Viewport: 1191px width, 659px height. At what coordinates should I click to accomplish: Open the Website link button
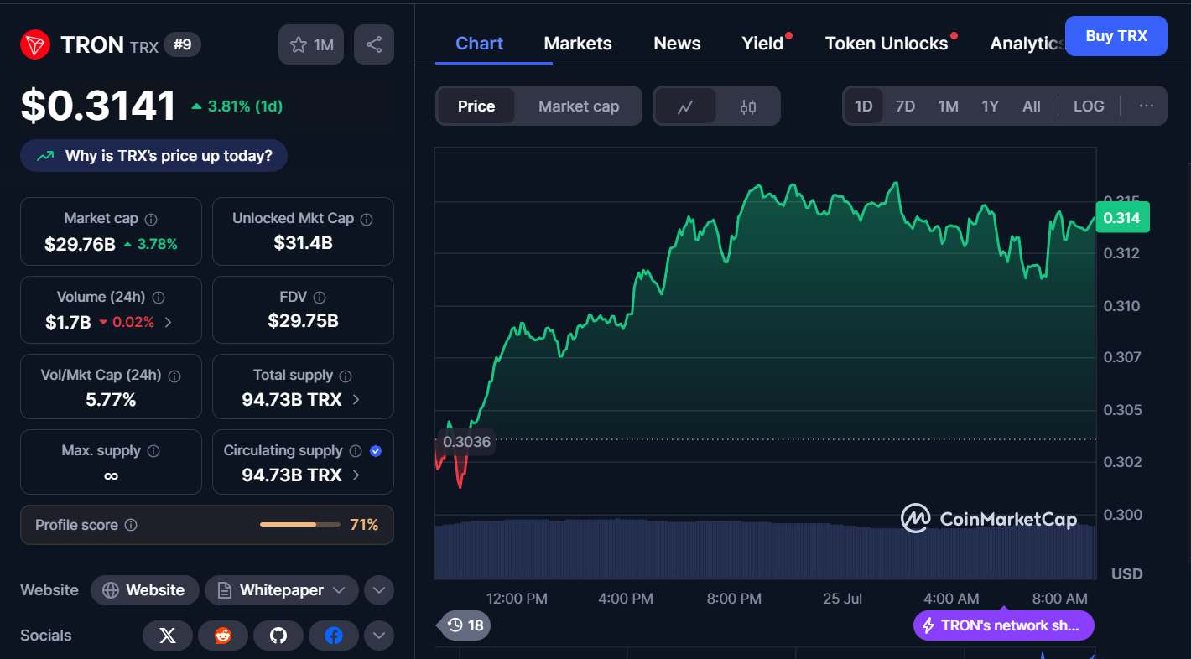[144, 590]
